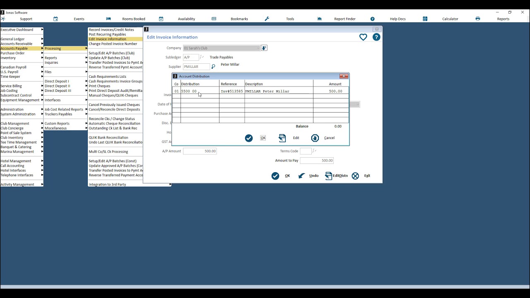Click the invoice OK checkmark icon
530x298 pixels.
(275, 176)
